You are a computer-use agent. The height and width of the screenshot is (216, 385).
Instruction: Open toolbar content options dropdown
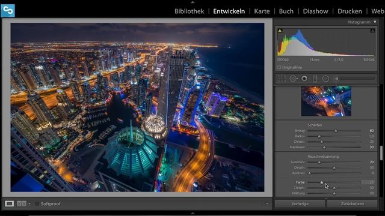[x=267, y=204]
